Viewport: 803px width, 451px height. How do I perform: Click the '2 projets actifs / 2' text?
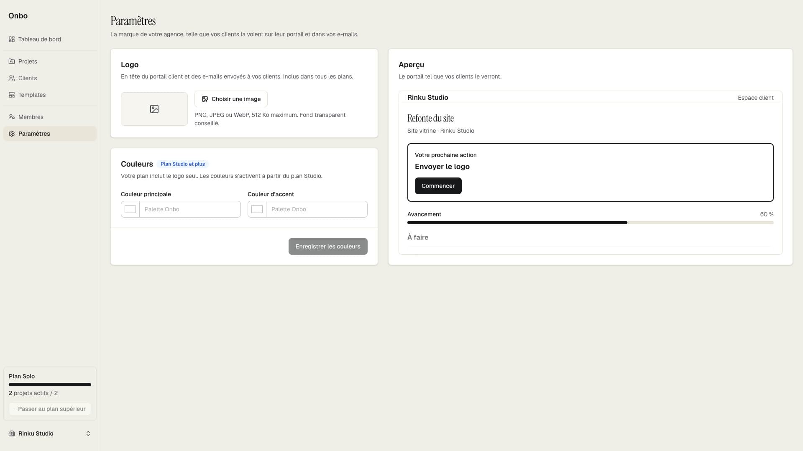(x=33, y=393)
